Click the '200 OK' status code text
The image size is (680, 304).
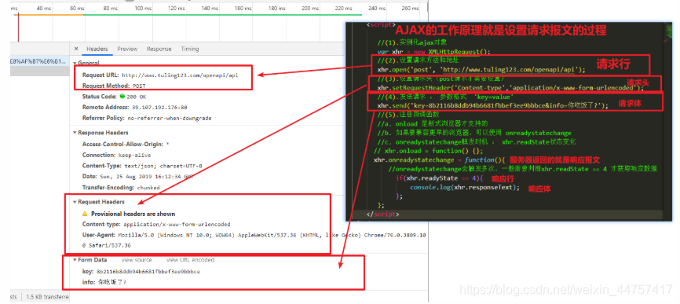(136, 97)
